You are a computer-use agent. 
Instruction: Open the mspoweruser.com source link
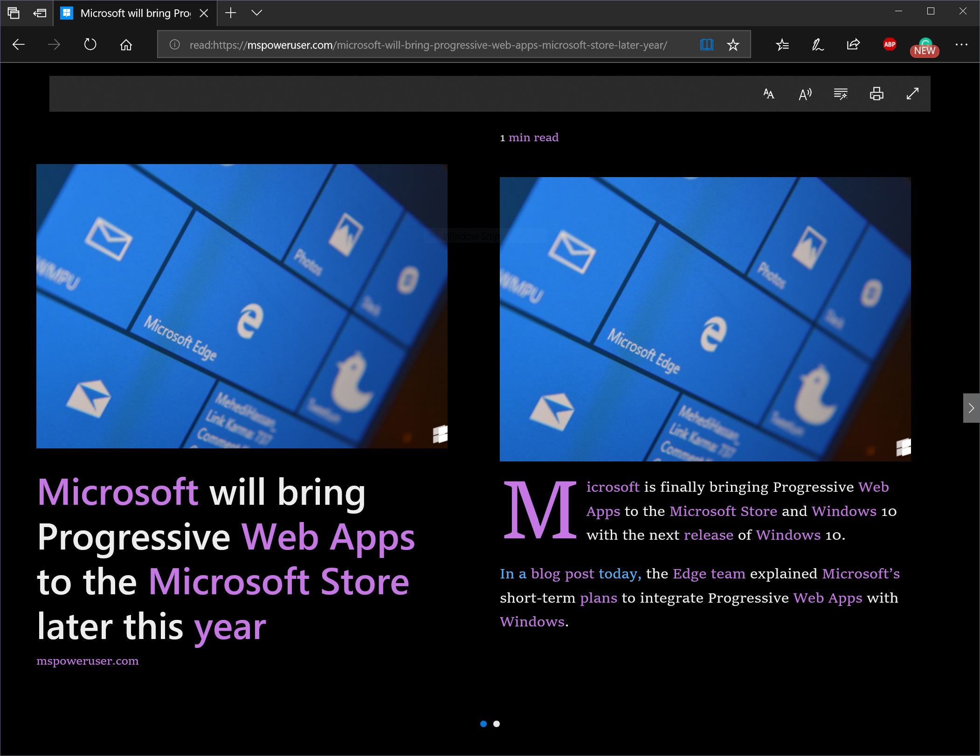(x=88, y=661)
